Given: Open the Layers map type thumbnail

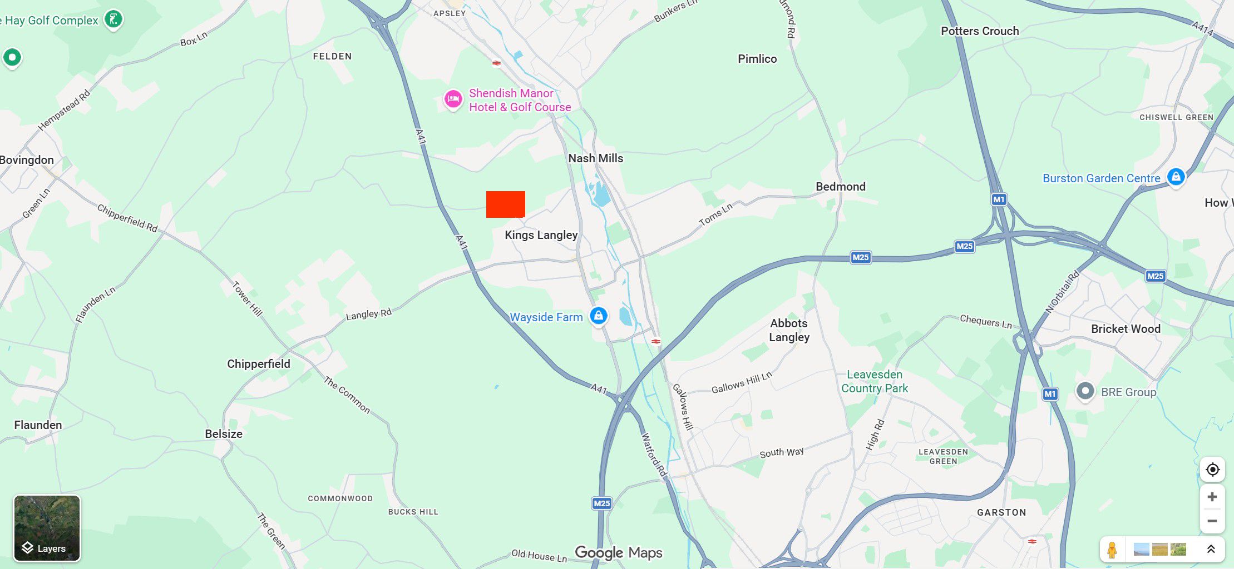Looking at the screenshot, I should [x=47, y=528].
